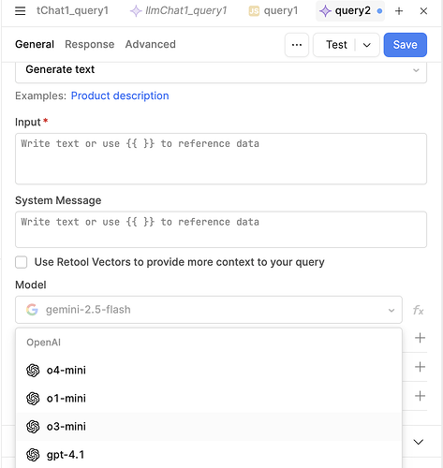Click the second plus icon on right side
Image resolution: width=443 pixels, height=468 pixels.
pos(420,367)
